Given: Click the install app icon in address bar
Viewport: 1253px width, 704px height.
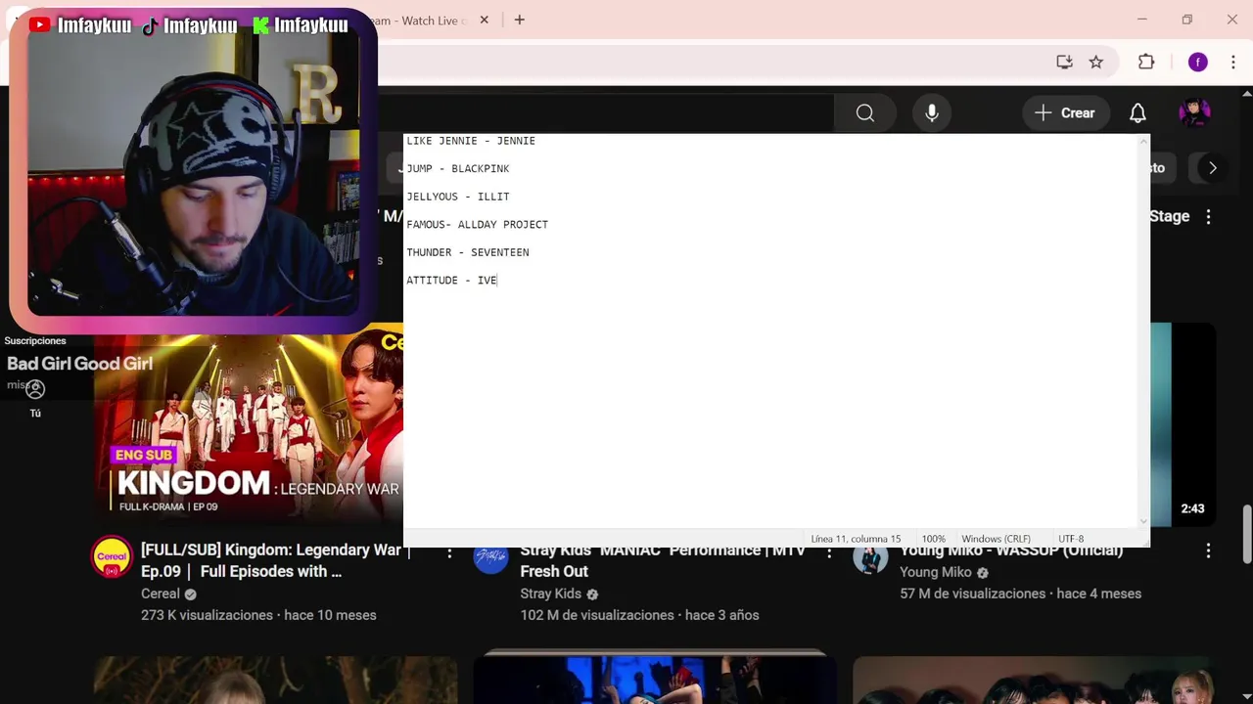Looking at the screenshot, I should point(1064,63).
